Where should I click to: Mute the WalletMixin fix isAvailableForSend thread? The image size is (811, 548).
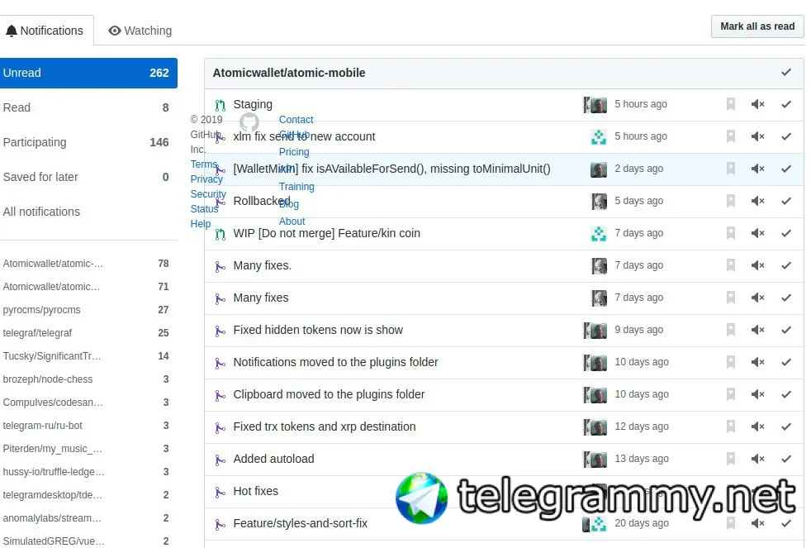(x=757, y=169)
